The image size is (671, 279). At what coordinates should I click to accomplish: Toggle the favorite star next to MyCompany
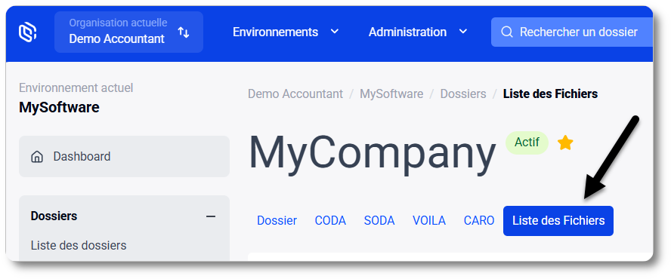click(x=565, y=143)
